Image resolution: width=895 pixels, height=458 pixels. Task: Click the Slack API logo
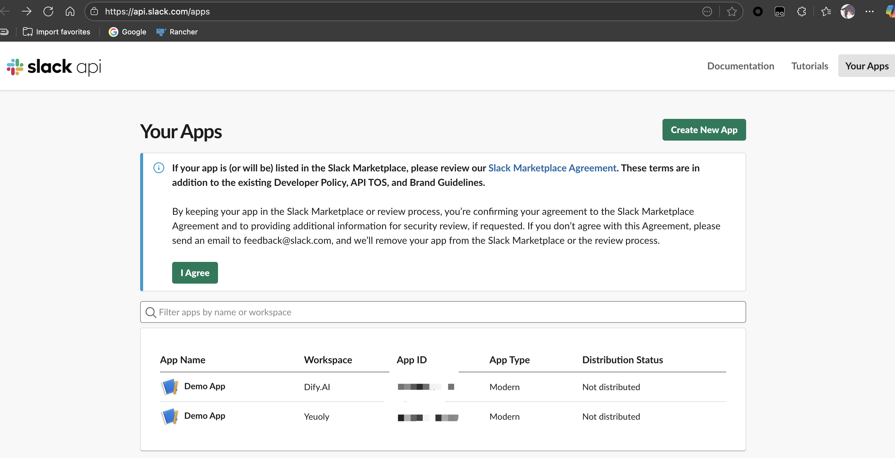54,66
